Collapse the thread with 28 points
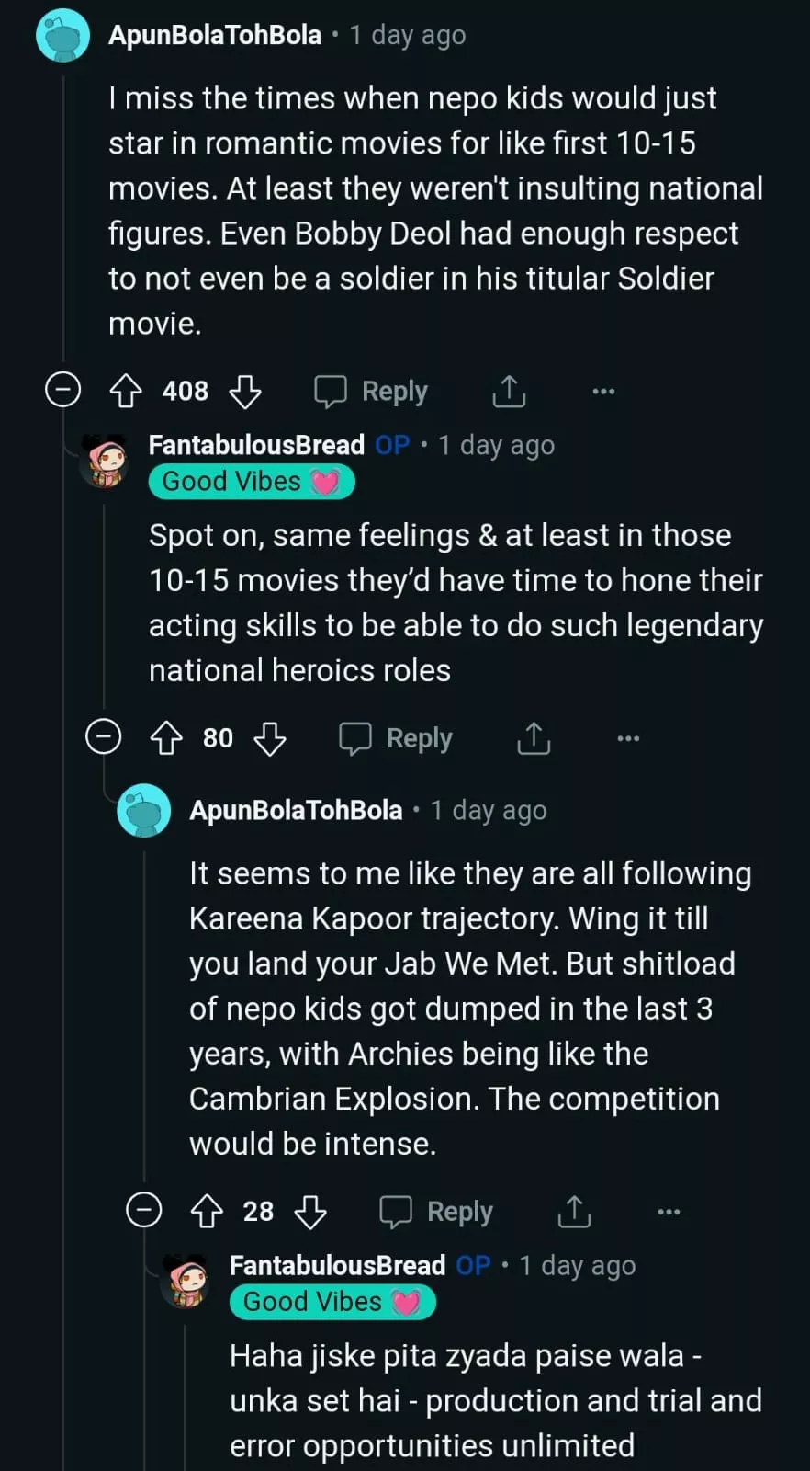 click(143, 1210)
